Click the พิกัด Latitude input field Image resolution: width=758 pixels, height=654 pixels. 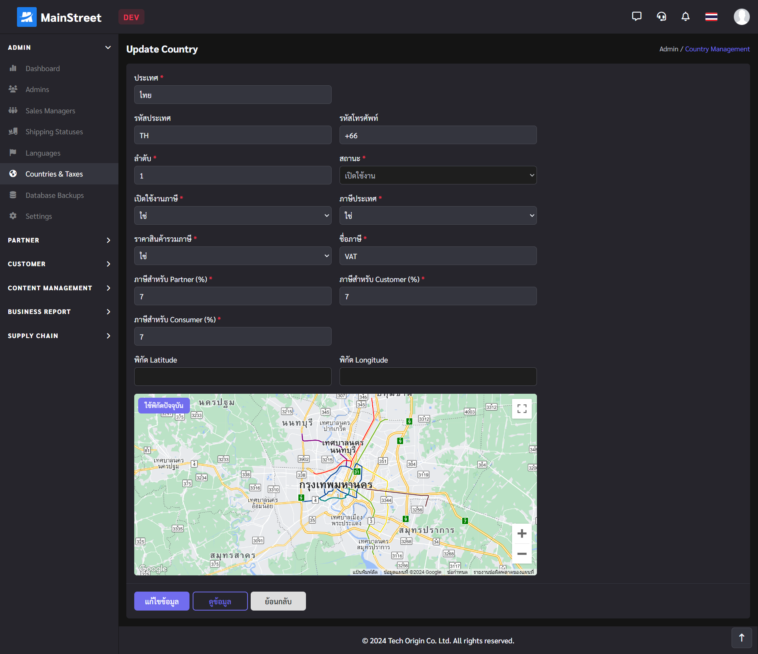(231, 377)
